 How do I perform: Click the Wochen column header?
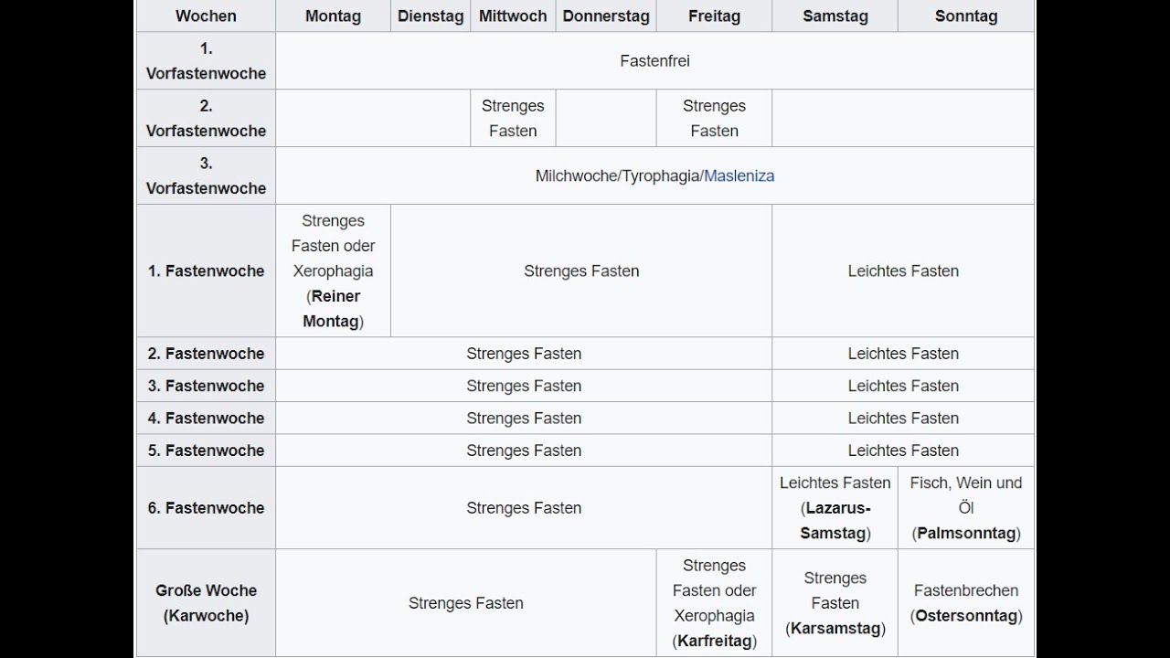pos(206,16)
